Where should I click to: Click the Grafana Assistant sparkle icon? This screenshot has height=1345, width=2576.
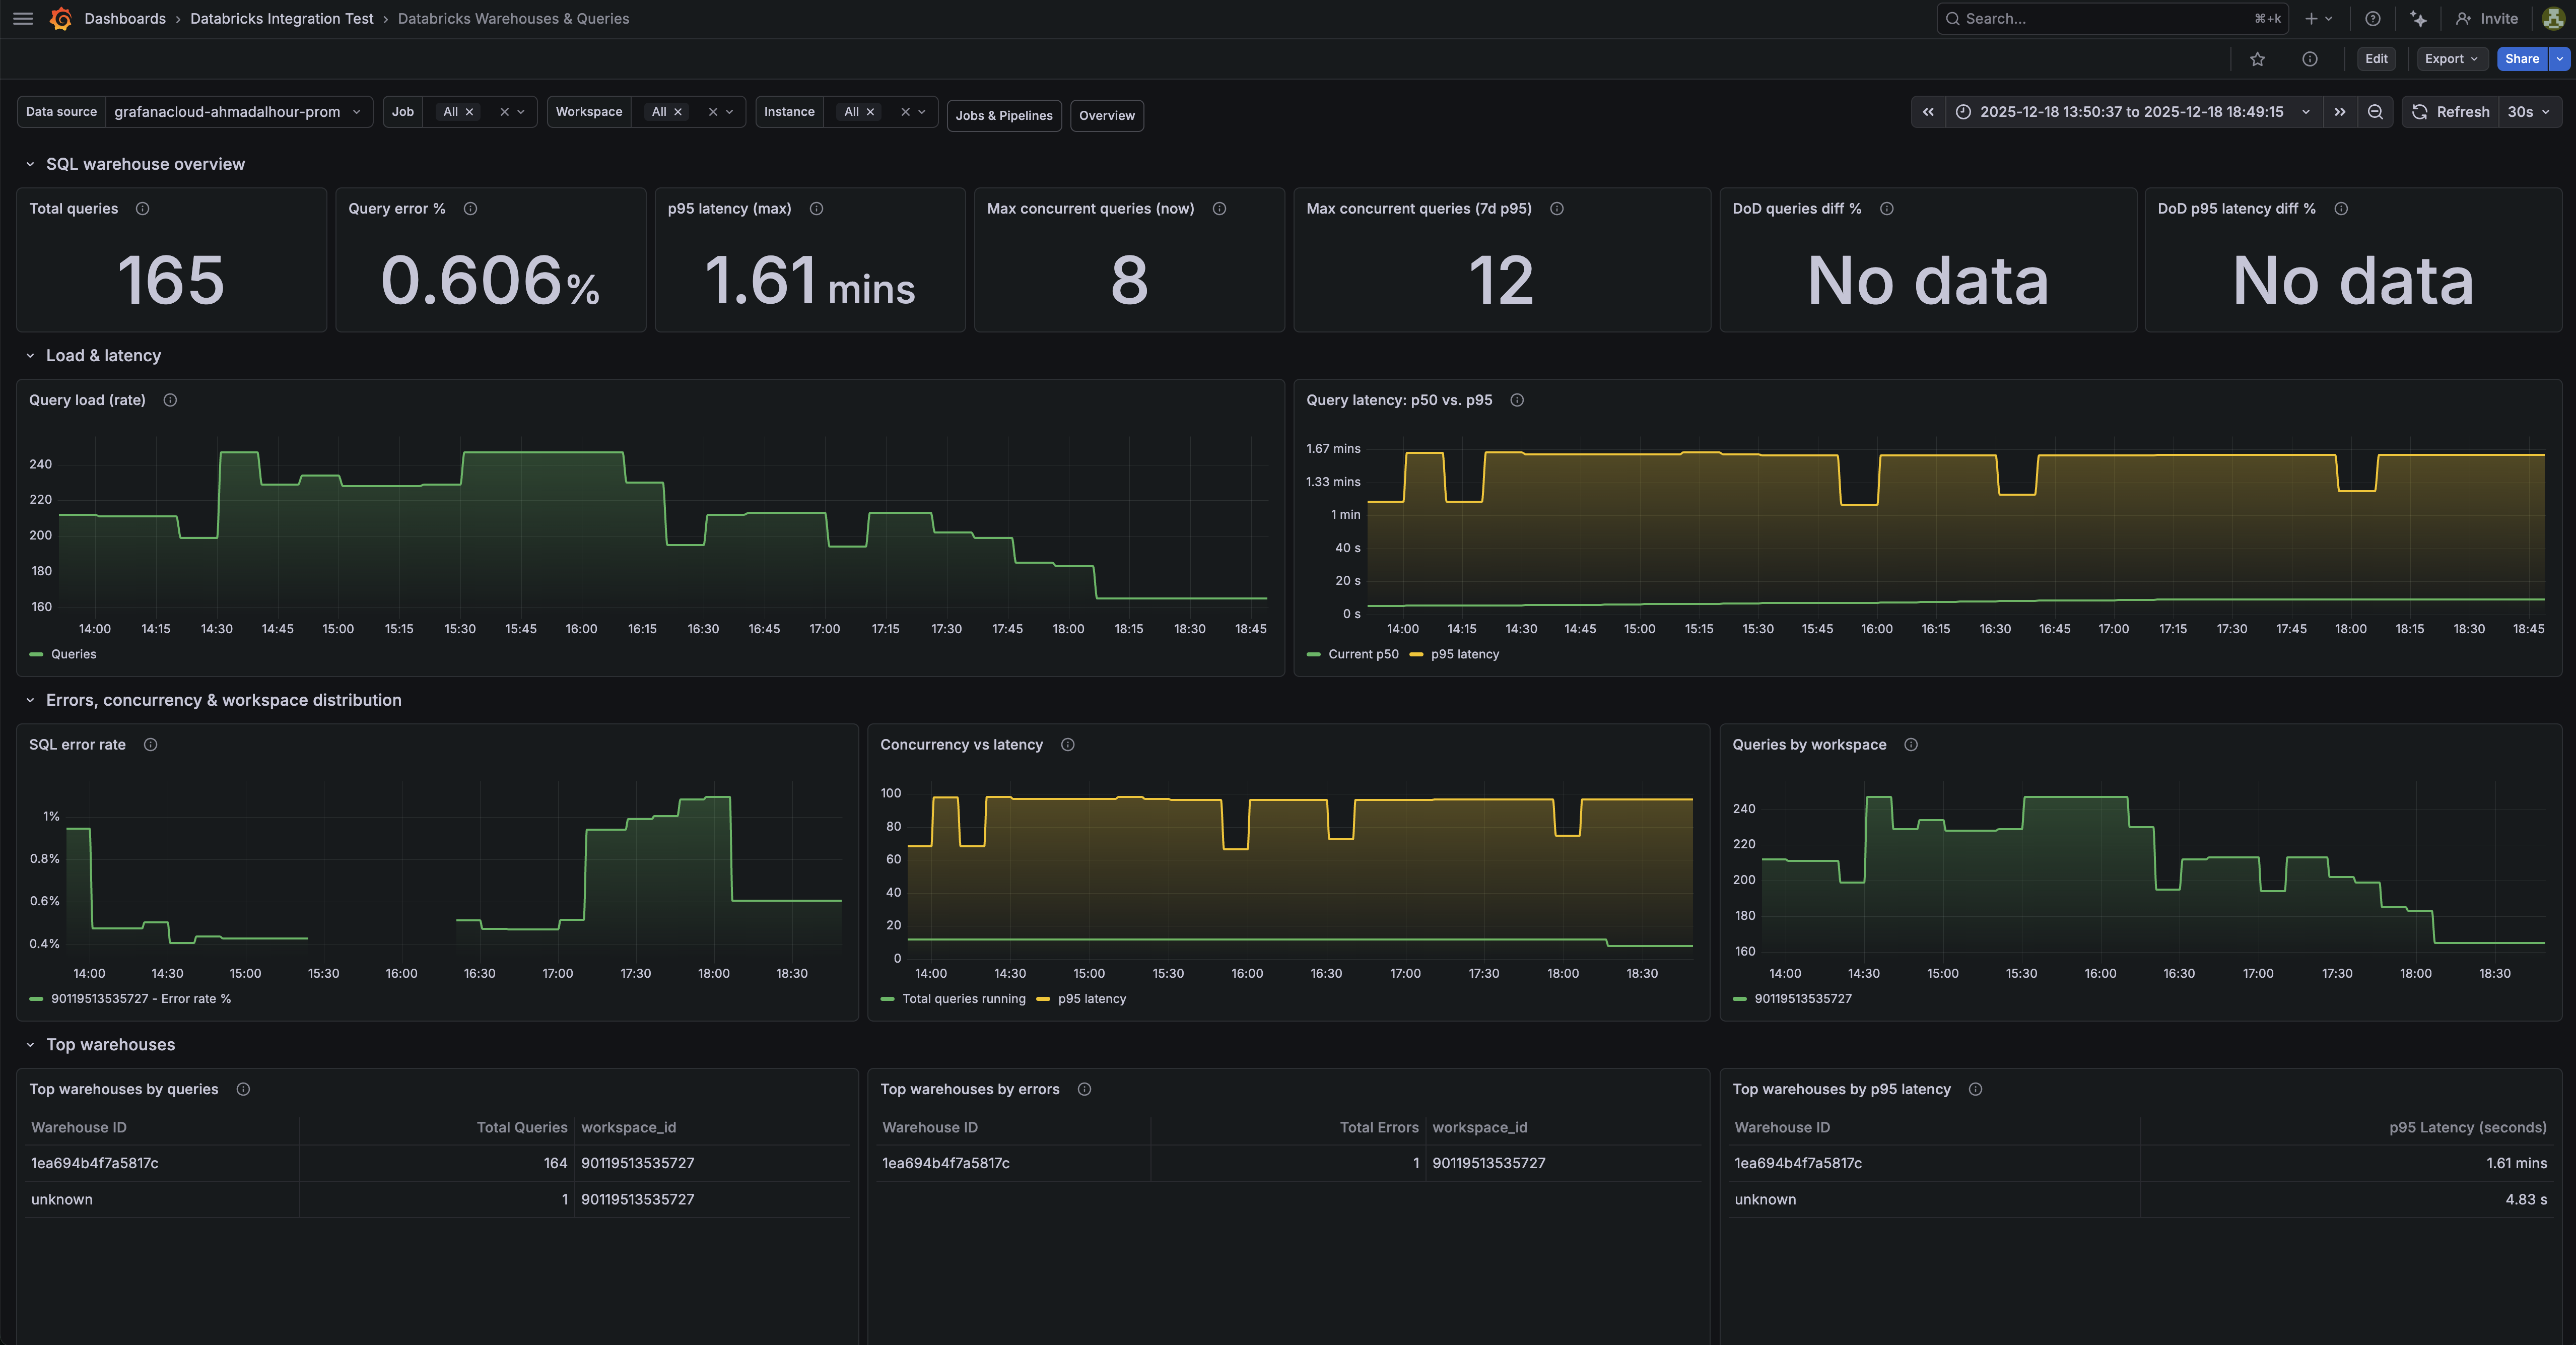(x=2418, y=18)
